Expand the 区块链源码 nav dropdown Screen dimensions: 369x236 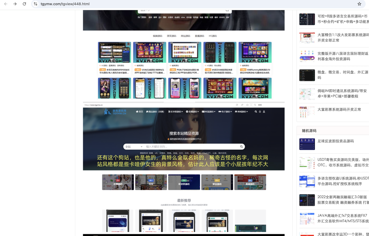pyautogui.click(x=175, y=112)
